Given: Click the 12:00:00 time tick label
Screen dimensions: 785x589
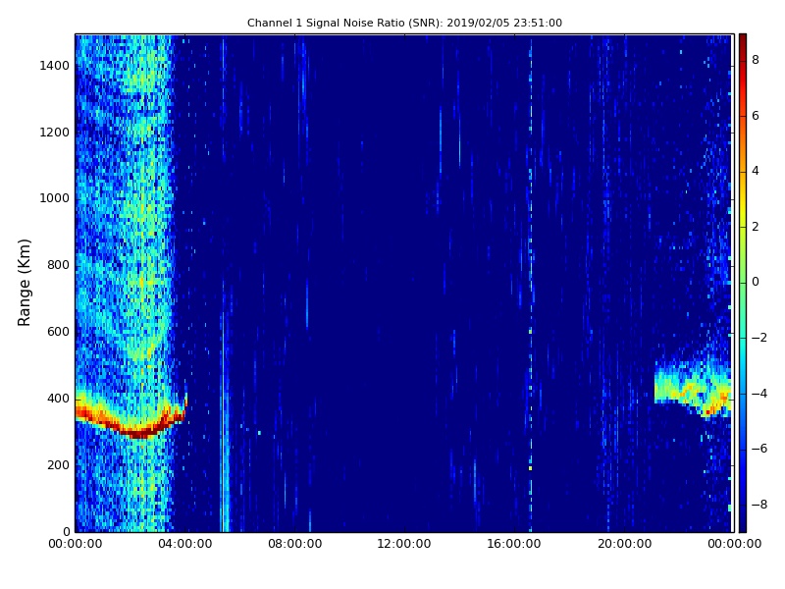Looking at the screenshot, I should coord(404,544).
